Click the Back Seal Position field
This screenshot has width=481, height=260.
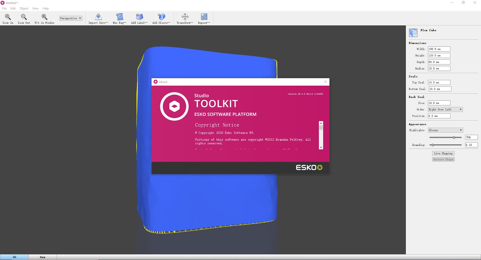click(x=439, y=116)
